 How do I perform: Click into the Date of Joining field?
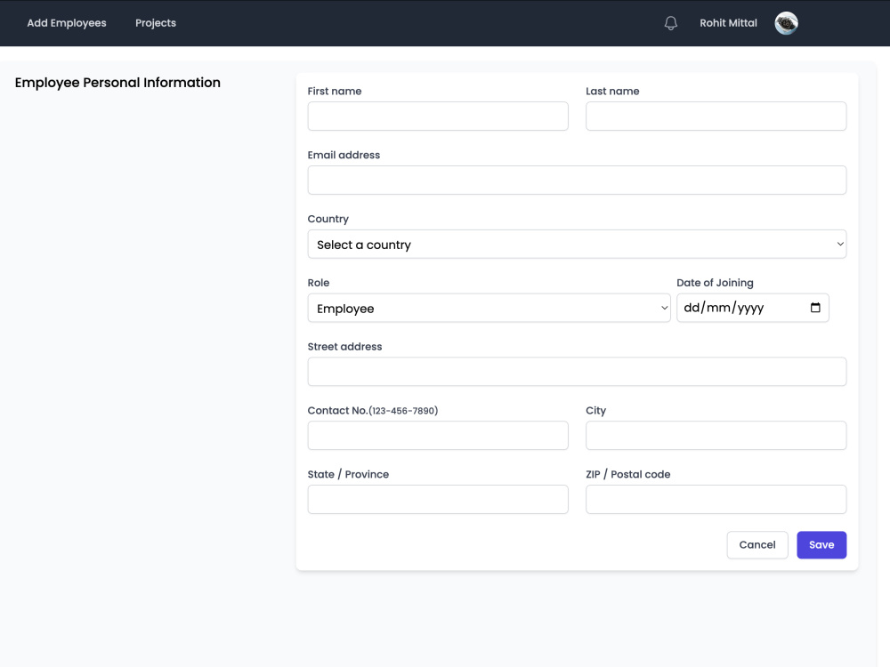pos(753,308)
